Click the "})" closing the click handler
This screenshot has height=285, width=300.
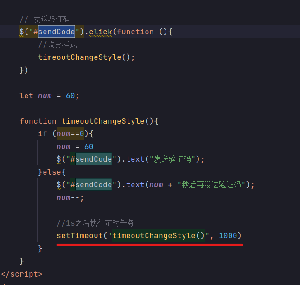pos(24,70)
